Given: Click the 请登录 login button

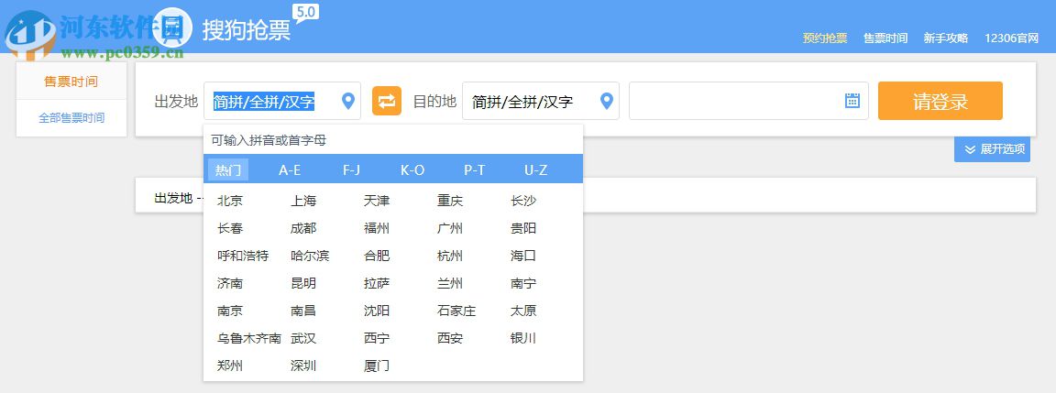Looking at the screenshot, I should coord(940,101).
